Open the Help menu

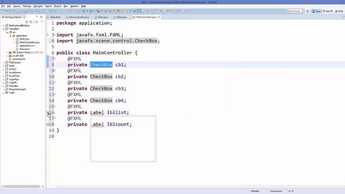click(84, 6)
